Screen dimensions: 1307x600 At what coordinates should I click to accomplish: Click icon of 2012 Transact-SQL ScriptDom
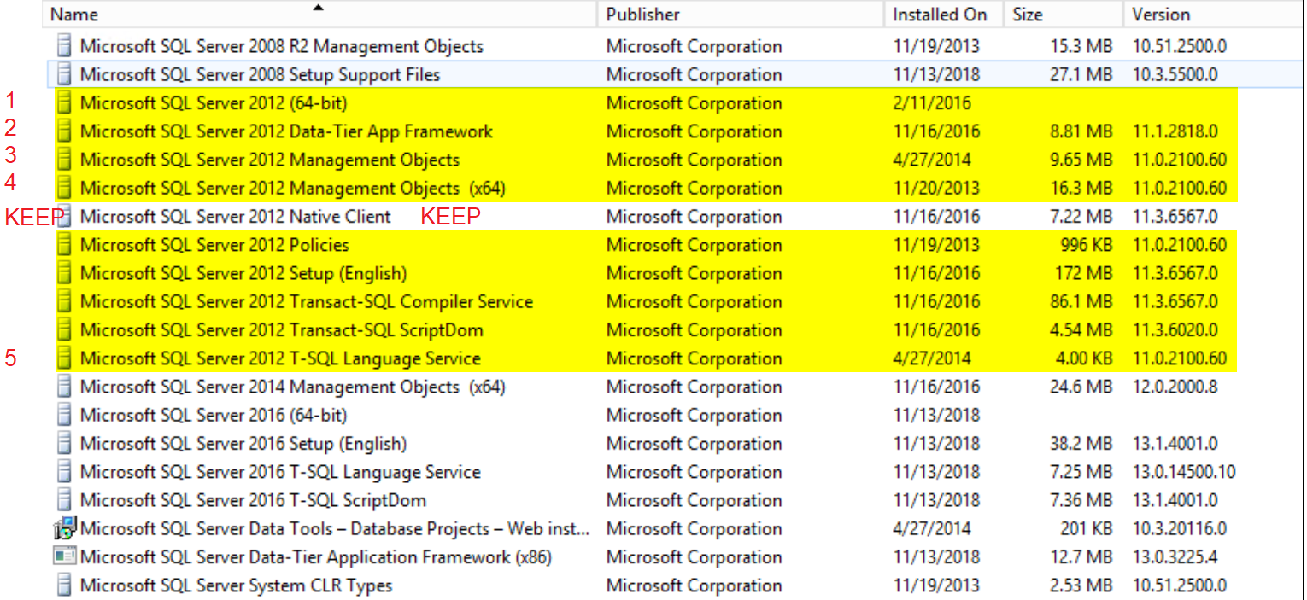(63, 329)
